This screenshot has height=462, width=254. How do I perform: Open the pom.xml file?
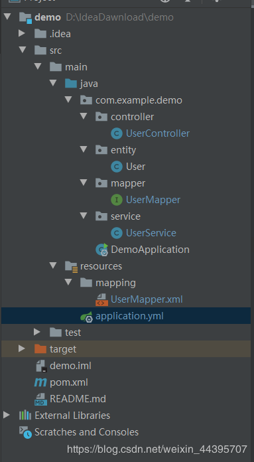click(x=69, y=383)
